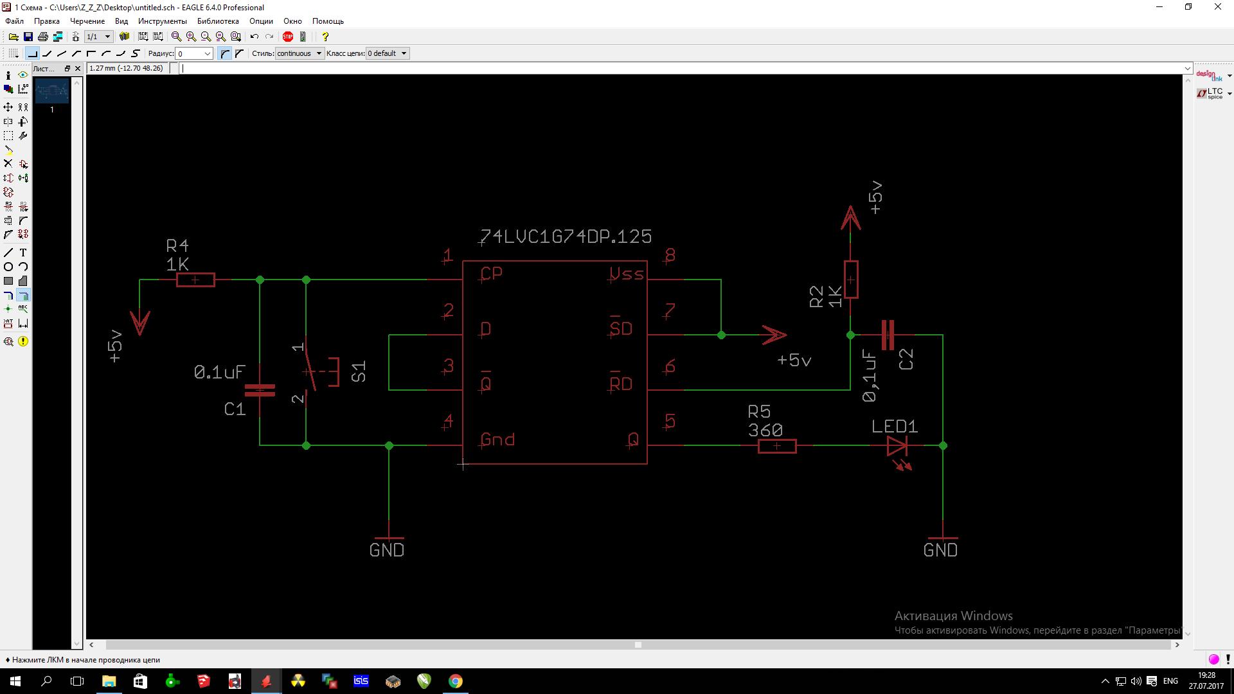Select sheet 1 thumbnail in panel
1234x694 pixels.
tap(52, 92)
